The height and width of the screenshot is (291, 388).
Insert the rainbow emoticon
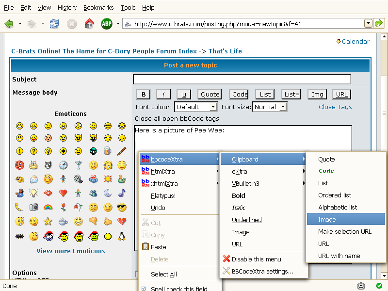coord(48,207)
